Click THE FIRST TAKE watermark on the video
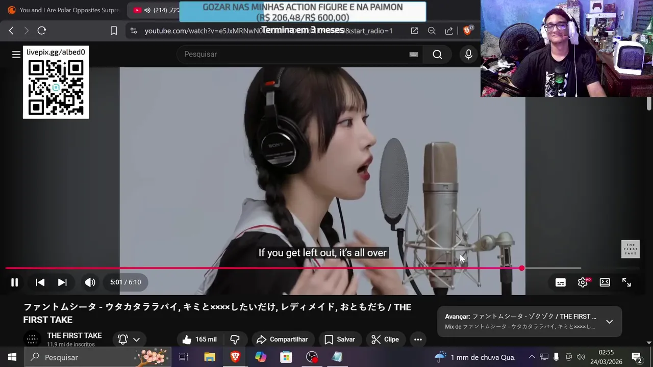This screenshot has height=367, width=653. (x=631, y=249)
